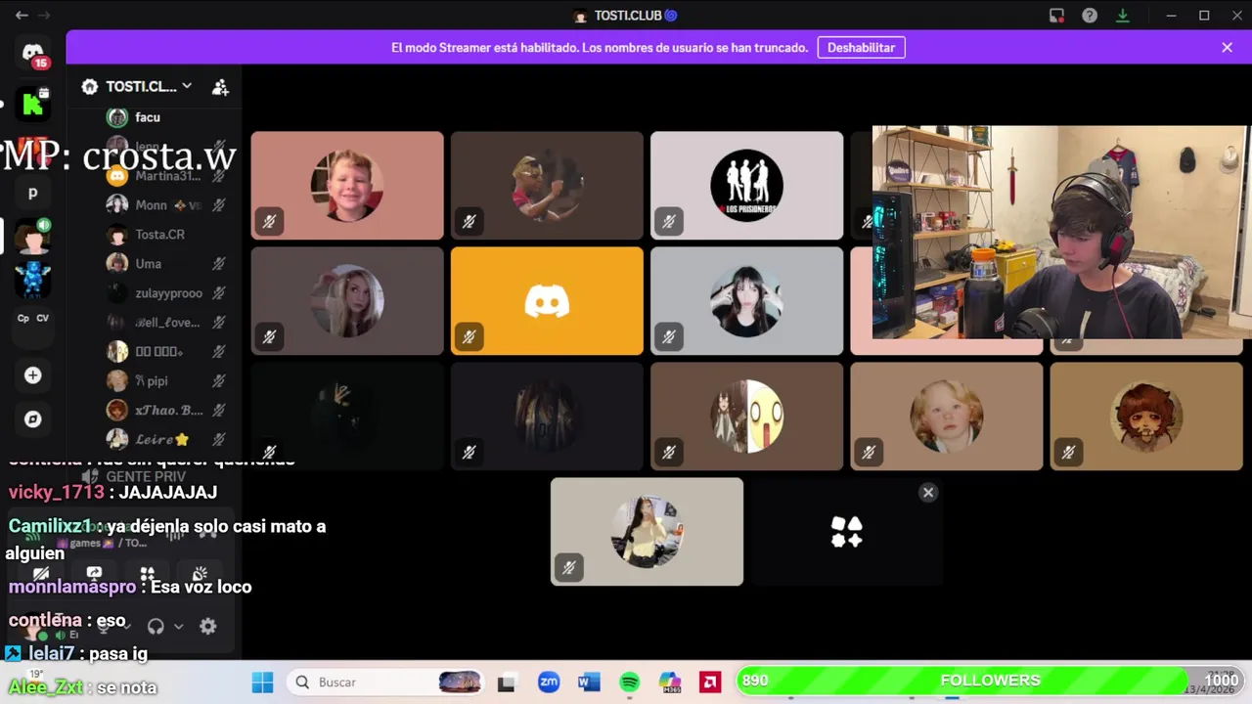Image resolution: width=1252 pixels, height=704 pixels.
Task: Open the dark-haired girl on grey tile
Action: [746, 301]
